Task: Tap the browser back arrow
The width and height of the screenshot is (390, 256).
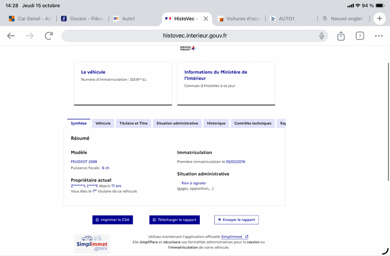Action: pos(11,36)
